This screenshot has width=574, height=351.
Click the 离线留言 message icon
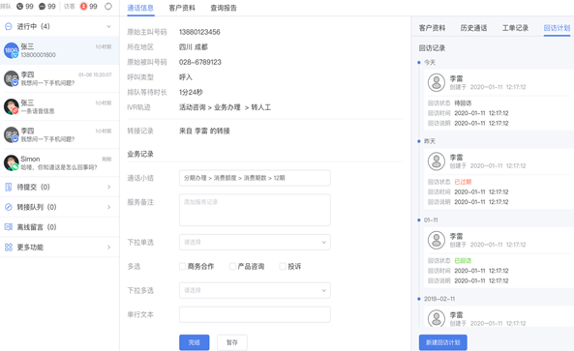[9, 227]
